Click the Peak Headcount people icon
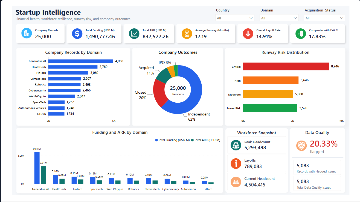This screenshot has height=202, width=360. coord(236,145)
